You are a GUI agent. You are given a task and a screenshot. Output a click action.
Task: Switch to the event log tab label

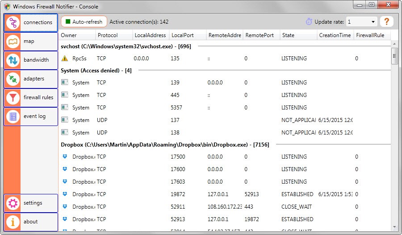click(34, 116)
